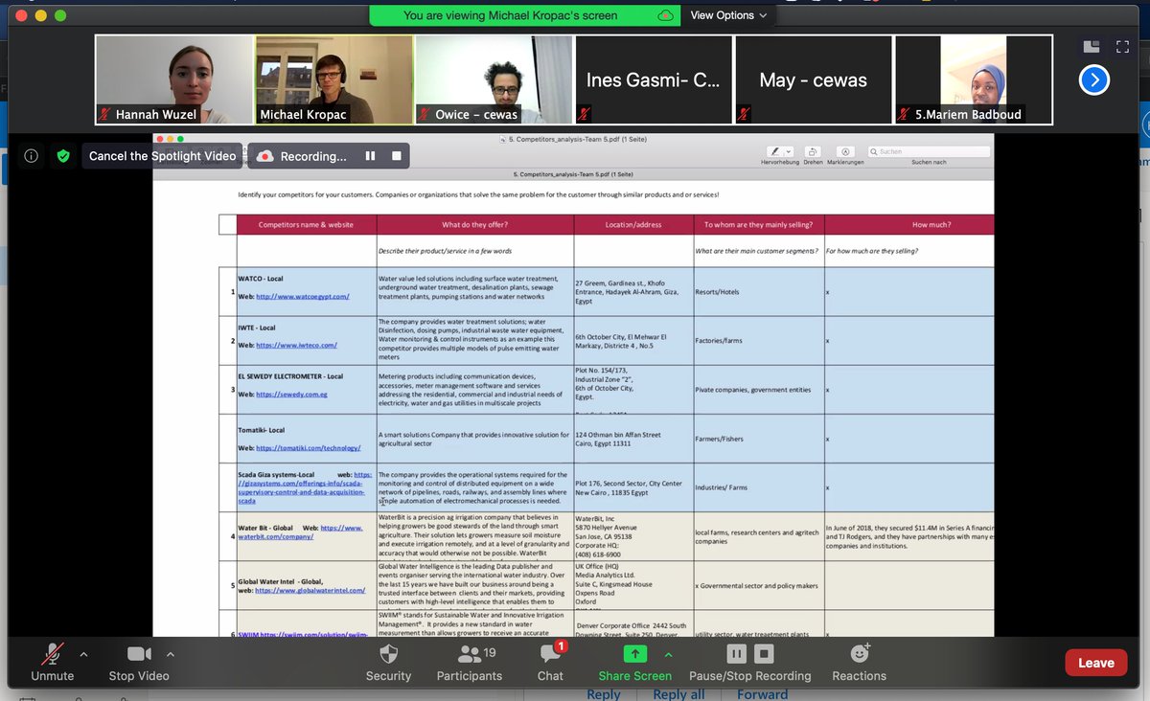Open the Participants panel
Screen dimensions: 1150x701
(469, 663)
